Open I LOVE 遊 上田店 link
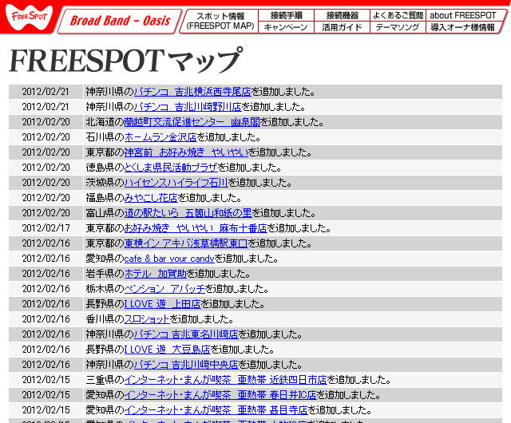511x423 pixels. 162,304
